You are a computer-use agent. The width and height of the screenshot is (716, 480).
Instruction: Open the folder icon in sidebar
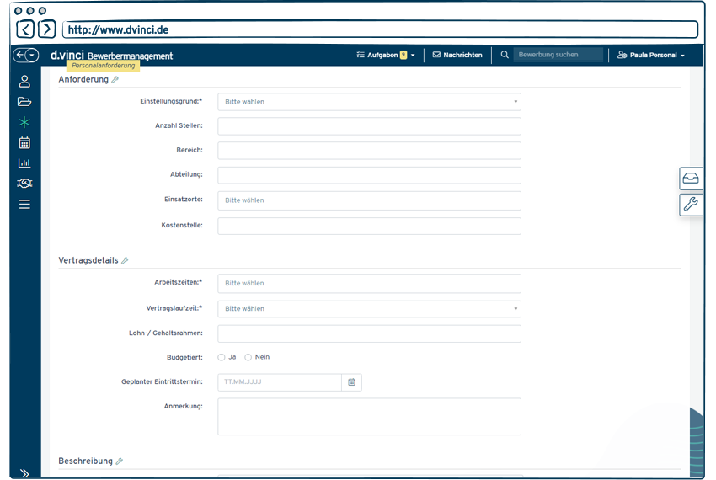point(24,101)
